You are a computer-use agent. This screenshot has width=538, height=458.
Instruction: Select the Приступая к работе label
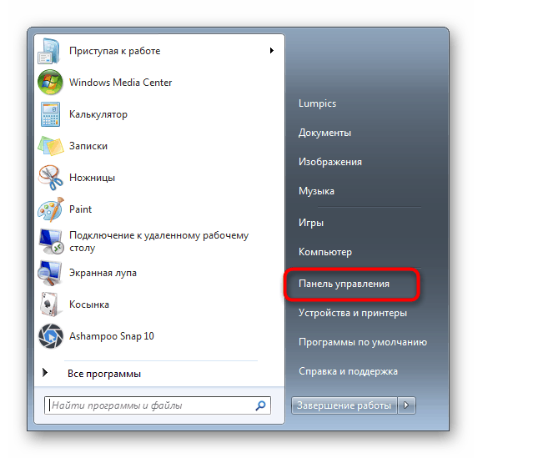tap(114, 51)
